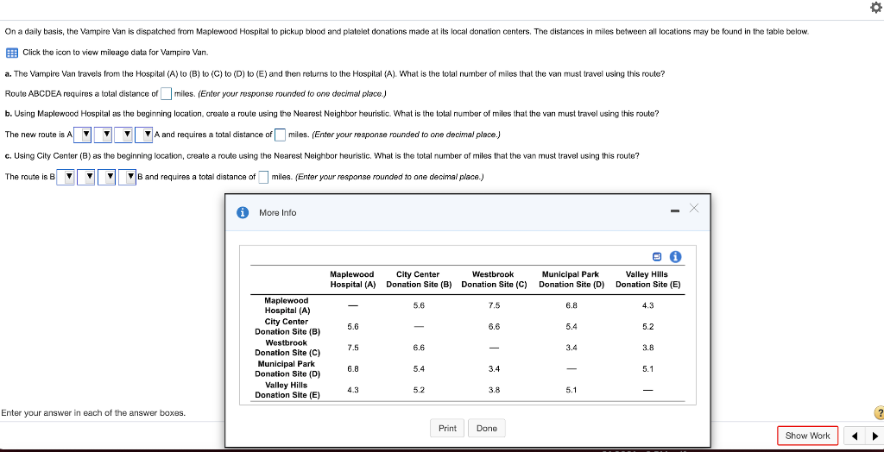Click value 3.4 in the Westbrook row

point(571,348)
